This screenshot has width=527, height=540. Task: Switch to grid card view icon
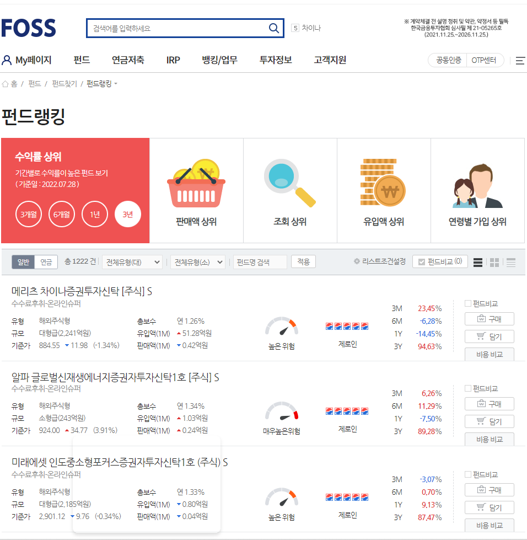(494, 263)
